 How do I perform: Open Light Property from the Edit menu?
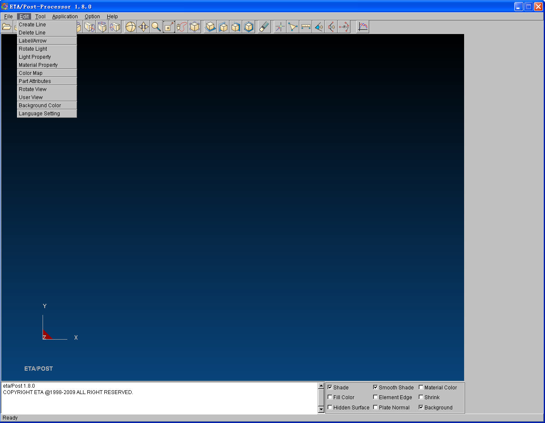[47, 57]
